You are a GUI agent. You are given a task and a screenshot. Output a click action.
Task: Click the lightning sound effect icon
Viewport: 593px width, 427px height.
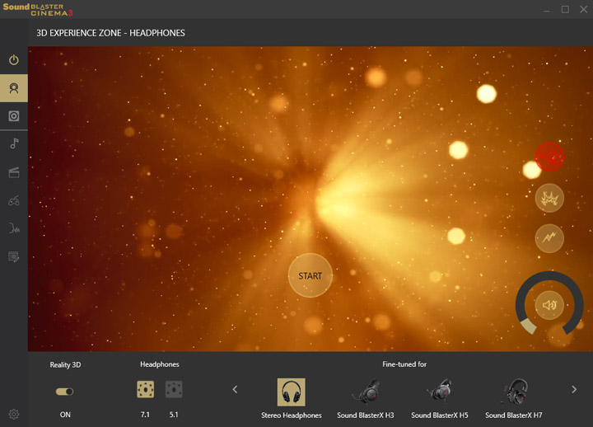point(549,238)
